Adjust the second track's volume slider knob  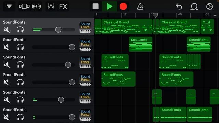click(x=72, y=47)
